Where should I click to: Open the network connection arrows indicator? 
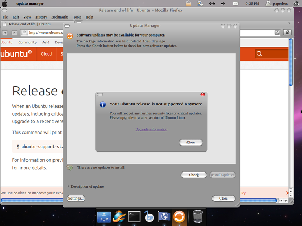point(212,4)
